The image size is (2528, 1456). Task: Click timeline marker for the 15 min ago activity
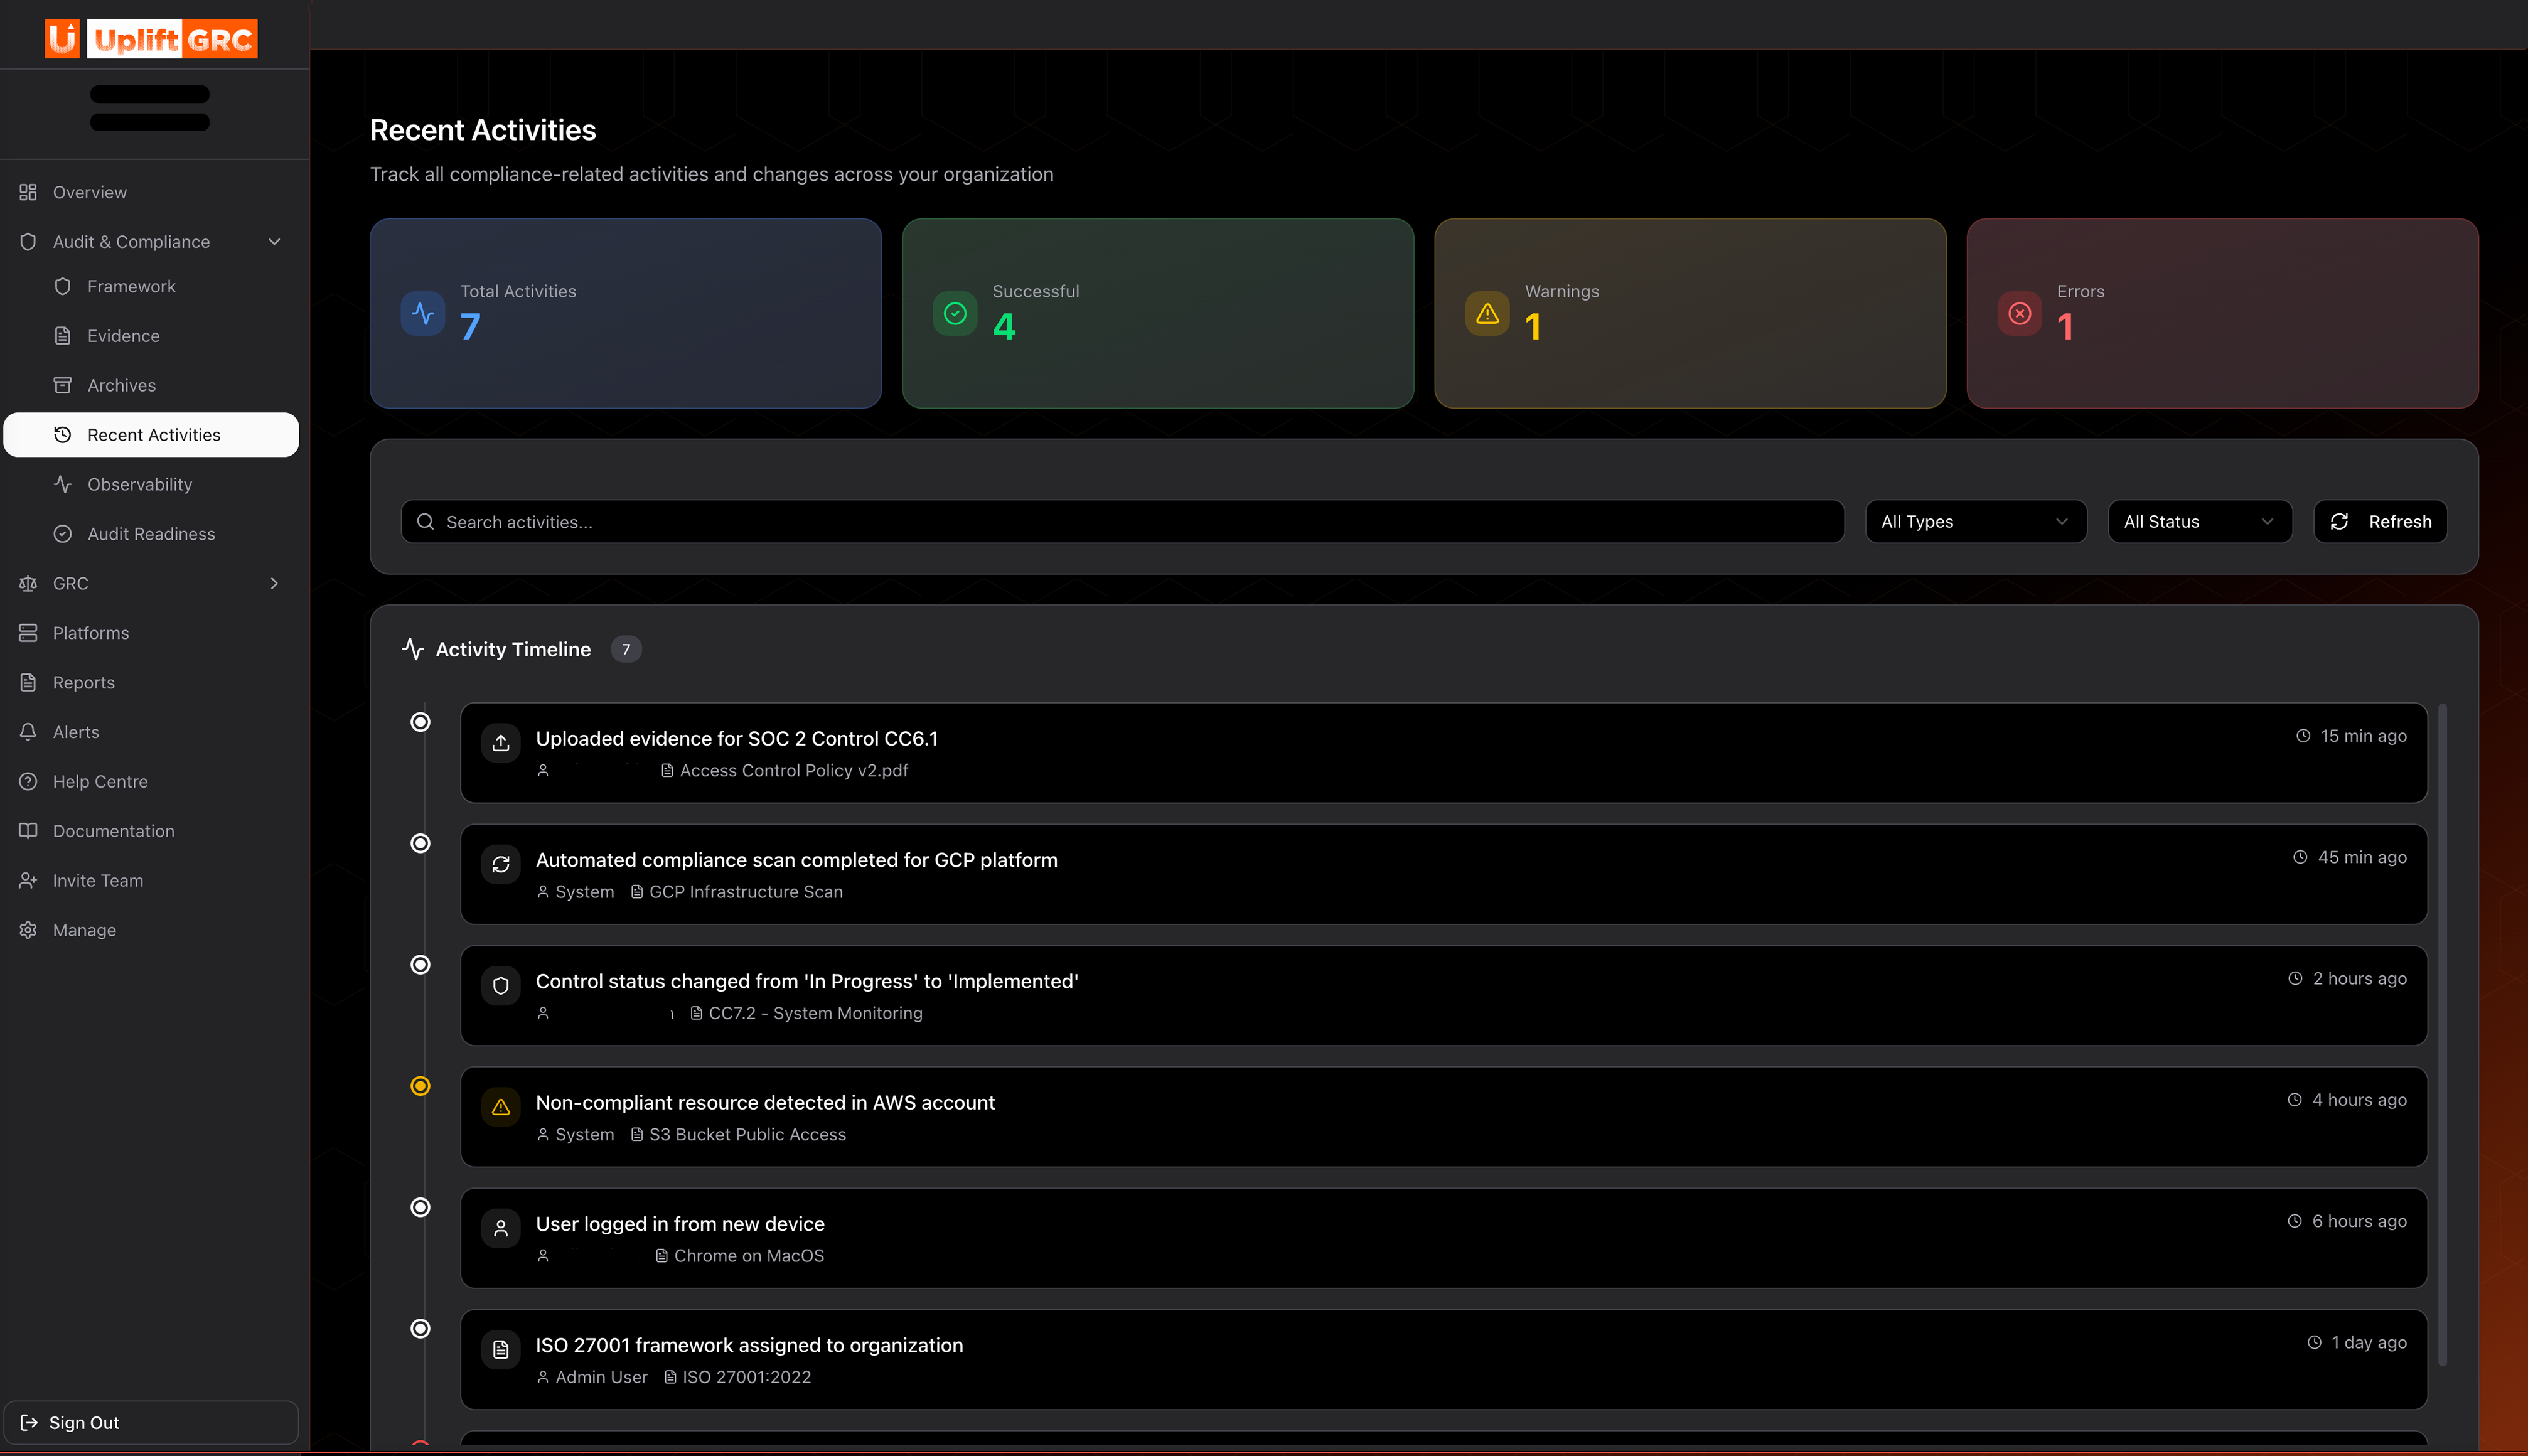[421, 722]
